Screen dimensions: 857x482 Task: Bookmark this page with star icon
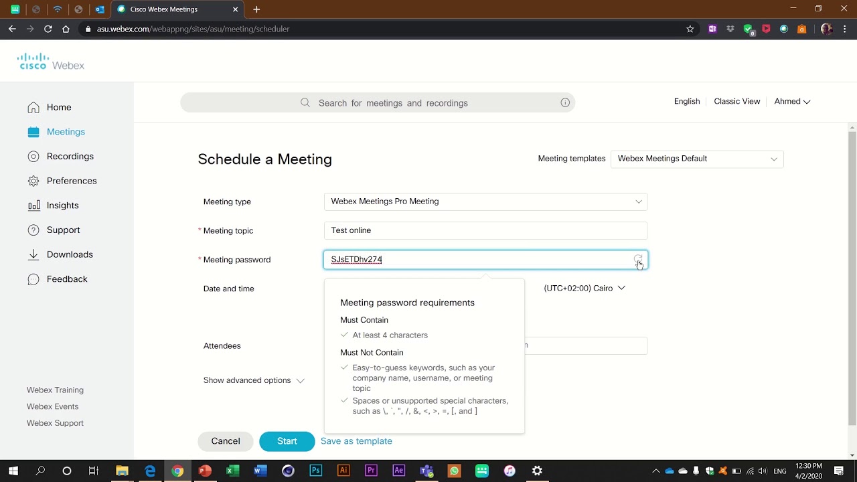tap(690, 29)
